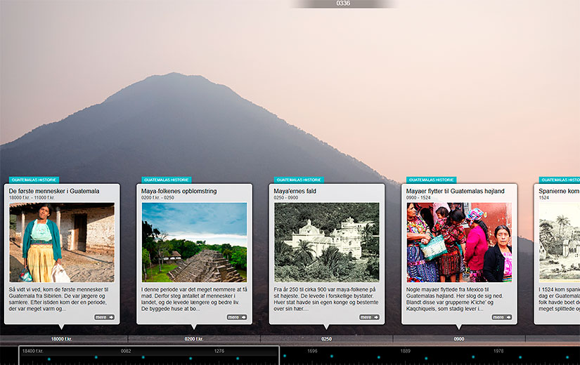
Task: Open title 'Spanierne kom' on last card
Action: tap(559, 191)
